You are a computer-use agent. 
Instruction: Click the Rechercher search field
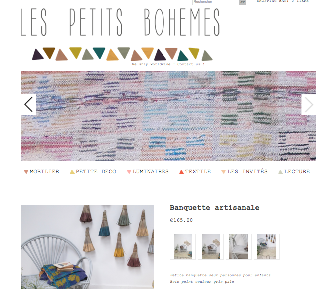click(214, 2)
